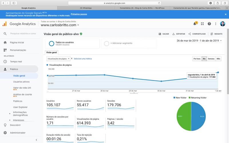Select the Visão geral tab
The width and height of the screenshot is (229, 143).
pyautogui.click(x=52, y=52)
